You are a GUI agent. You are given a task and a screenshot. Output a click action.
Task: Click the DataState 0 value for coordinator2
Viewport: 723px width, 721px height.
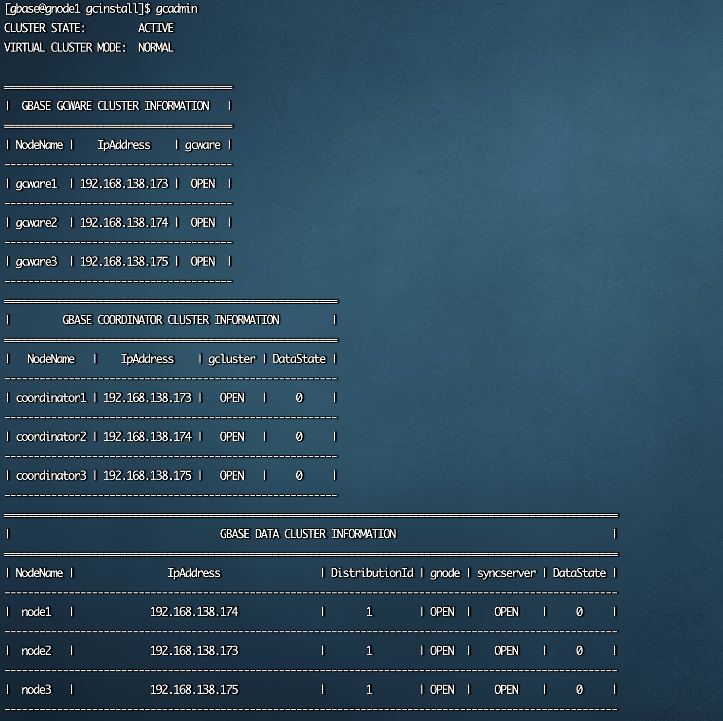[299, 437]
